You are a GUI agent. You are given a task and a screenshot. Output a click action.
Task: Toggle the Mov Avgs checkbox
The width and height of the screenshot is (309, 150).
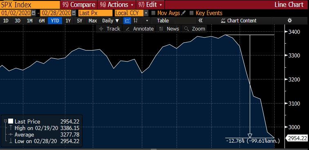[x=153, y=13]
